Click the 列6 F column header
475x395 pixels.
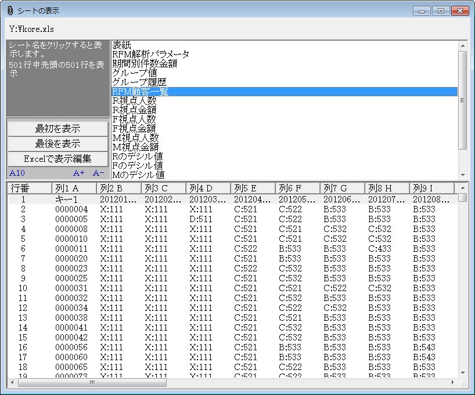point(297,189)
